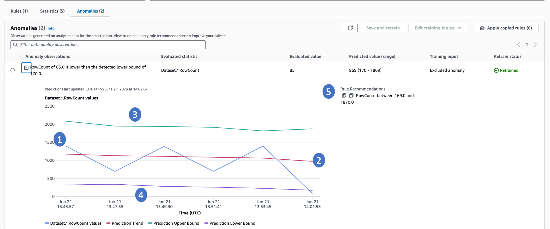
Task: Click the refresh anomalies icon button
Action: 350,28
